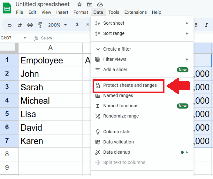Select column A header
This screenshot has height=179, width=213.
(50, 48)
